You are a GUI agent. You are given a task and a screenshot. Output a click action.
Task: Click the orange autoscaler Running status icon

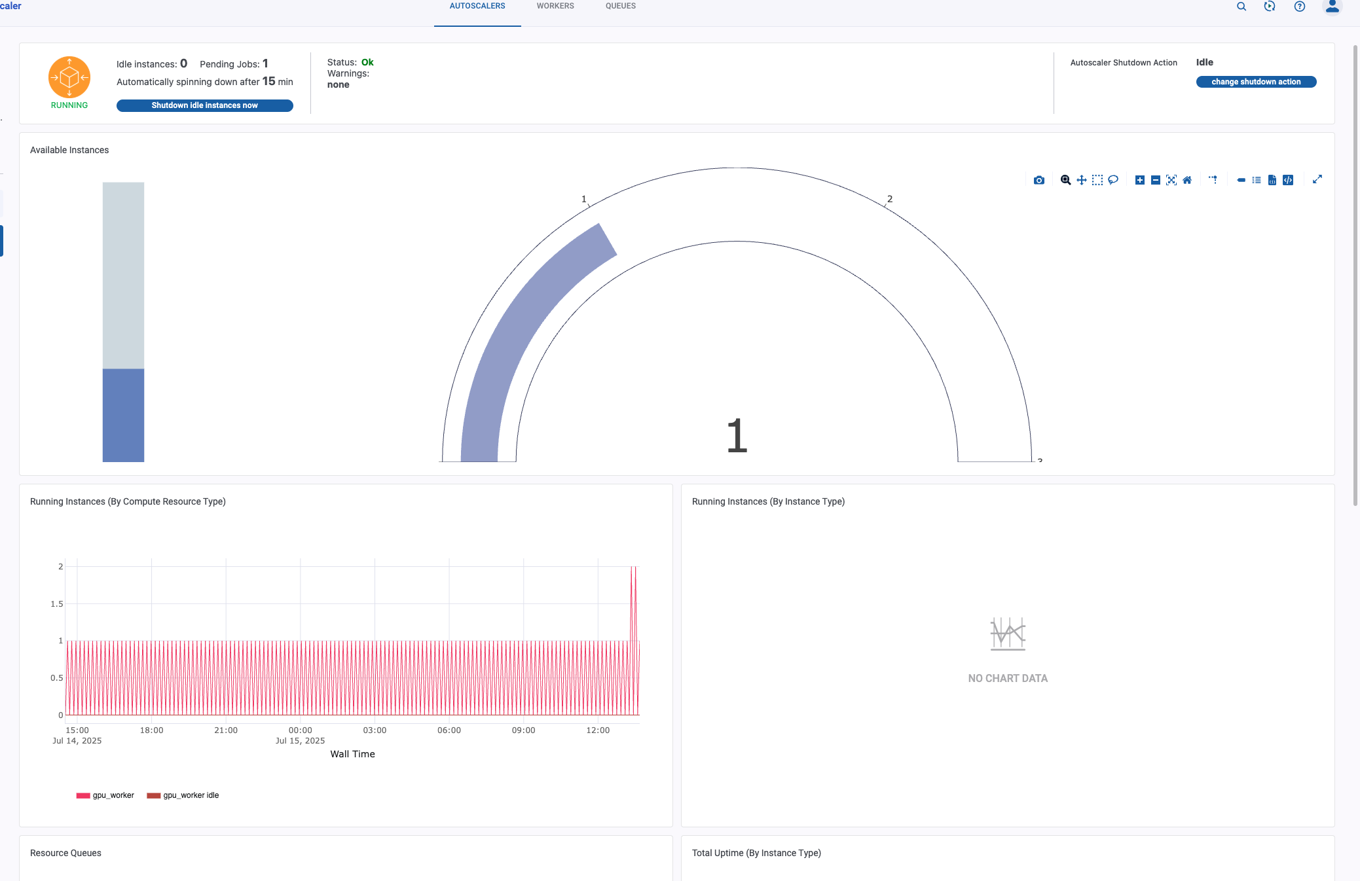(x=69, y=77)
